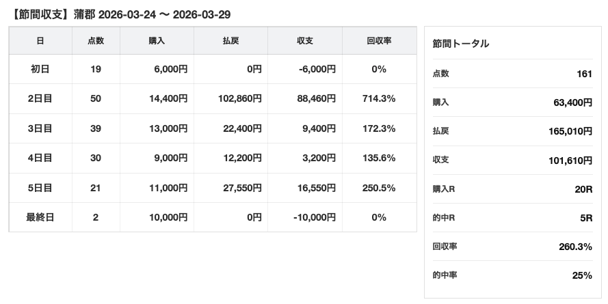Click the 的中率 25% value
The height and width of the screenshot is (304, 608).
coord(582,275)
